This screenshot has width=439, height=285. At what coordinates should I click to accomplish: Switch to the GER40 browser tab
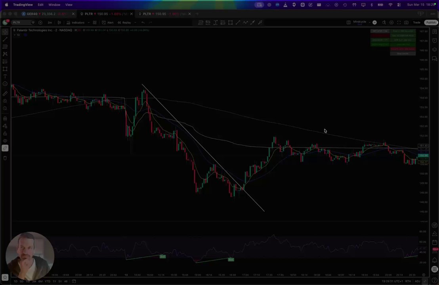tap(49, 14)
